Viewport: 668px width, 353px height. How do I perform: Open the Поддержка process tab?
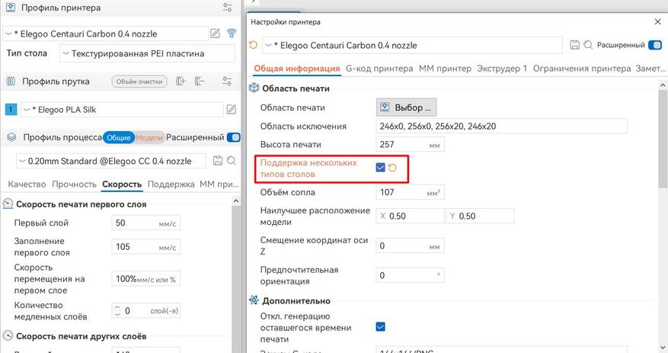171,185
